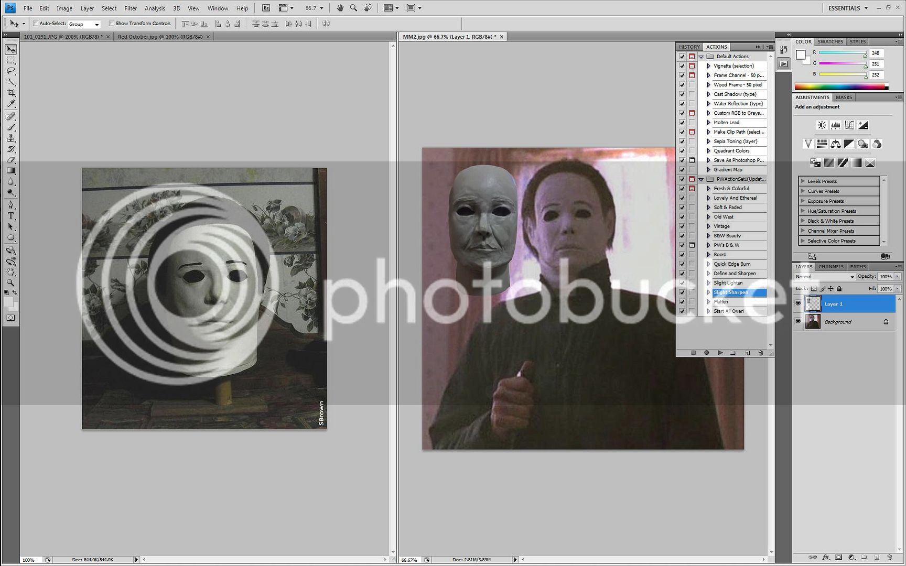
Task: Switch to the History tab
Action: (x=689, y=47)
